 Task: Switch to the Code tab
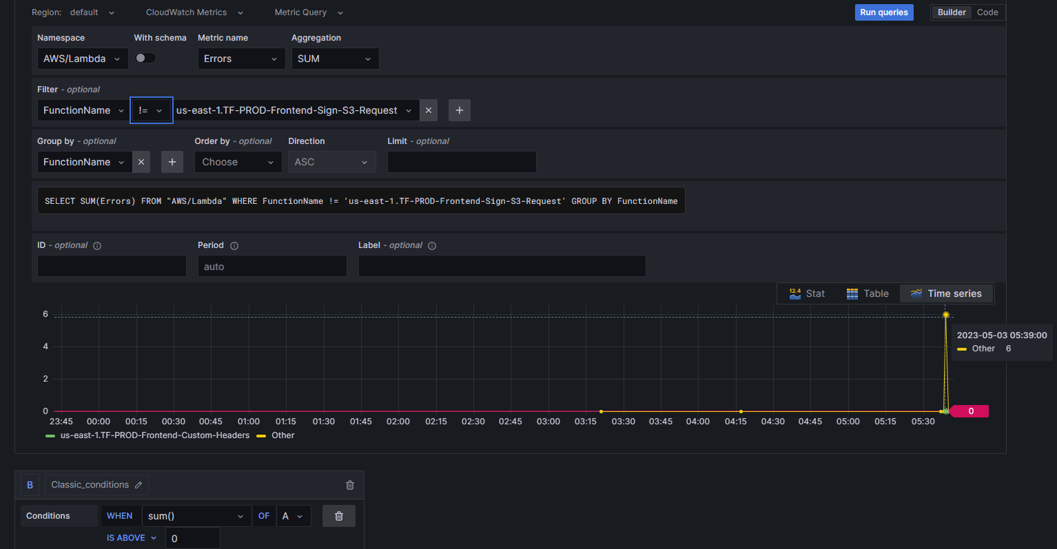tap(987, 12)
